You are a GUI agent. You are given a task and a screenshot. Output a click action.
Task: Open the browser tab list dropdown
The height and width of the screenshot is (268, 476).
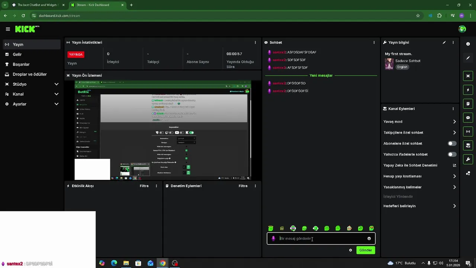(5, 5)
